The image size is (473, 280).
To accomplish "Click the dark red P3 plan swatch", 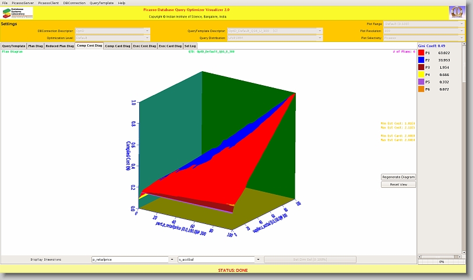I will [x=421, y=68].
